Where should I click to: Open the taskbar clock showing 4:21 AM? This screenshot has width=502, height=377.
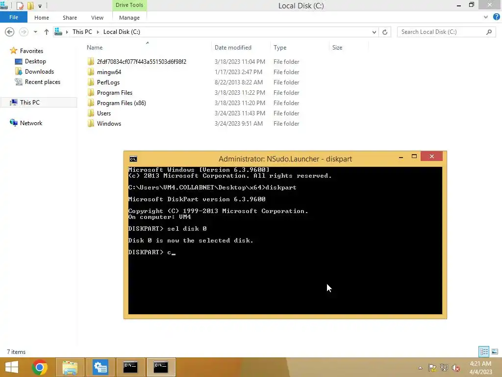(x=480, y=368)
